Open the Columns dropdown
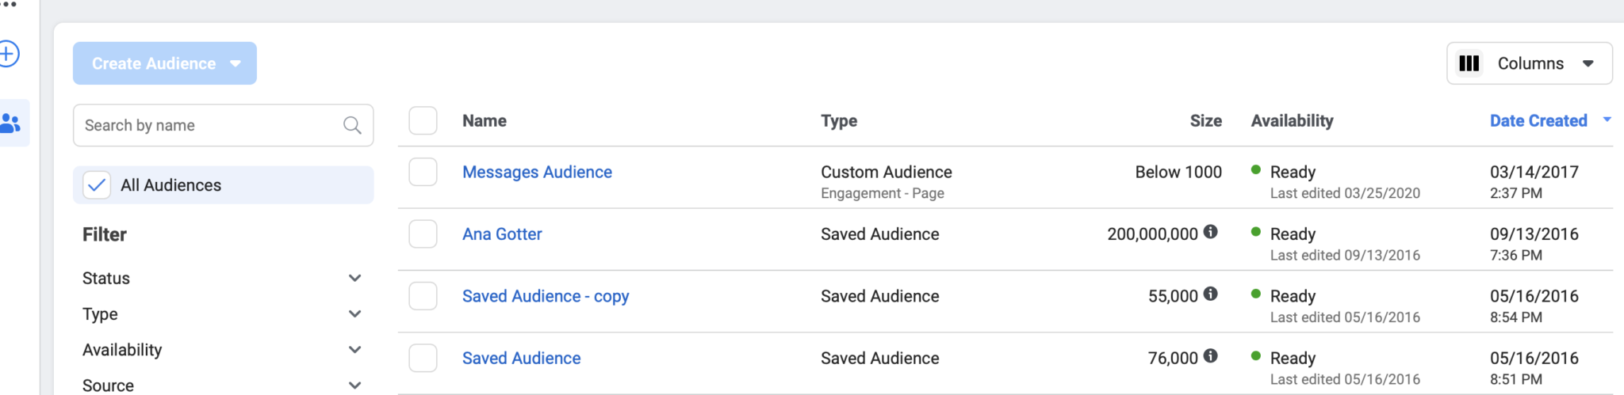 pos(1530,63)
